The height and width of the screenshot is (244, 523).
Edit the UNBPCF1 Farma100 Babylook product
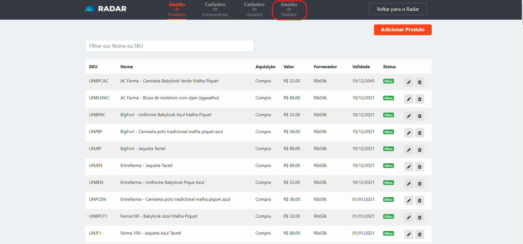coord(408,217)
